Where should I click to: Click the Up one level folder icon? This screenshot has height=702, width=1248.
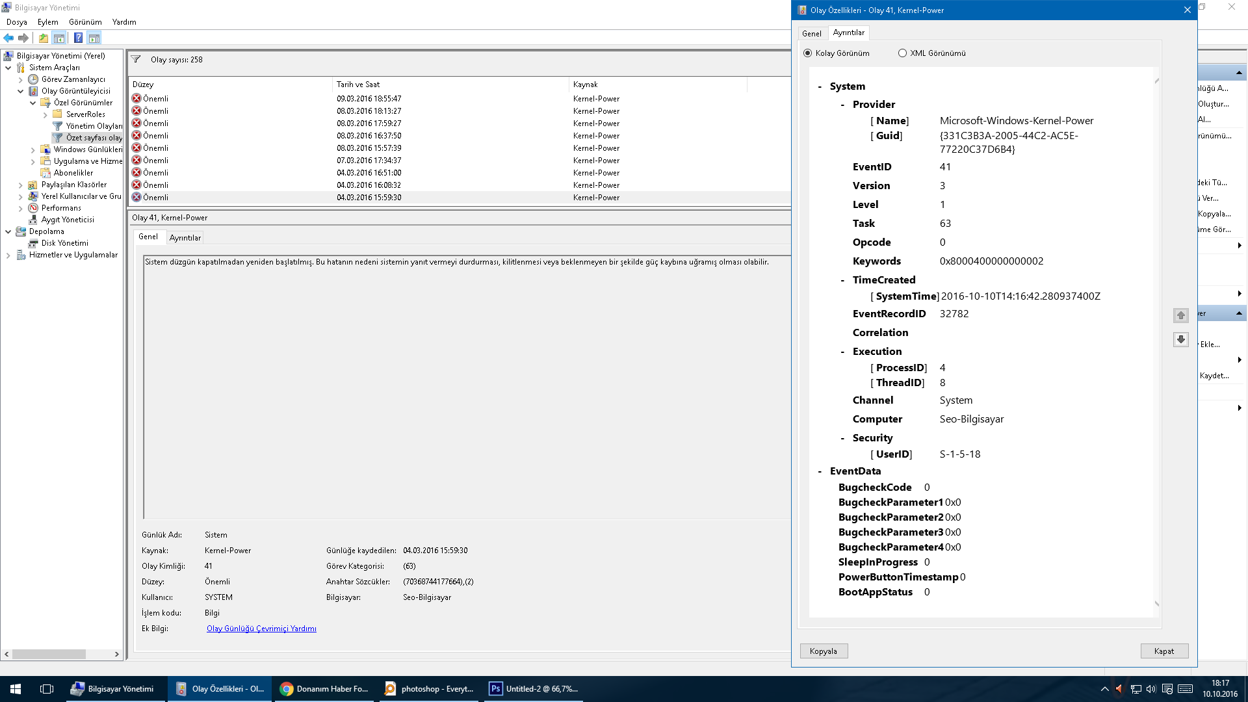click(44, 38)
